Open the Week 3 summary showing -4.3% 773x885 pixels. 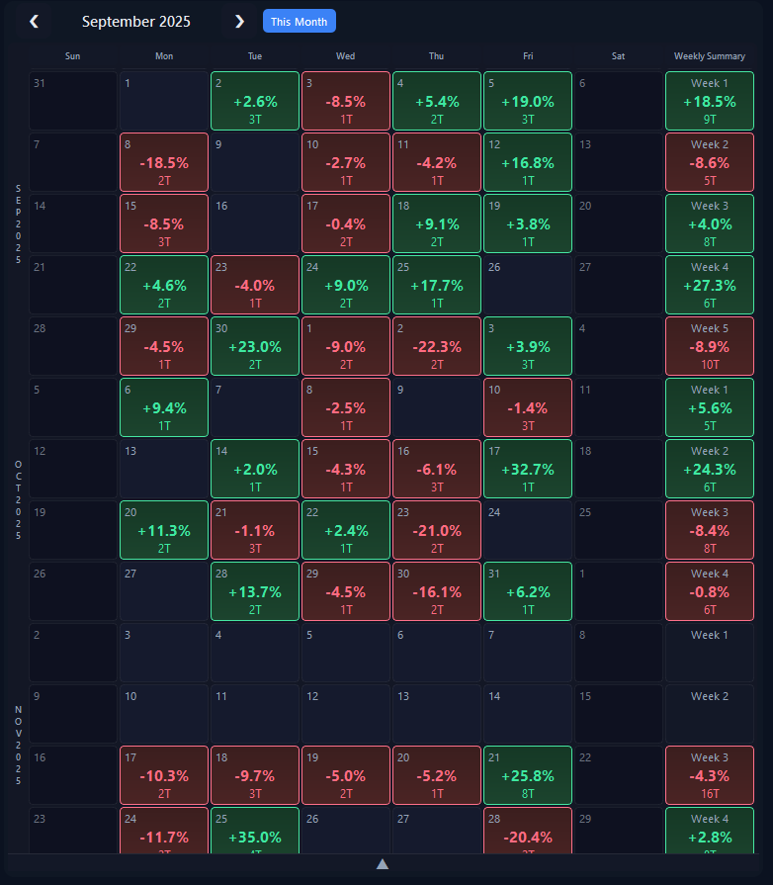click(709, 774)
